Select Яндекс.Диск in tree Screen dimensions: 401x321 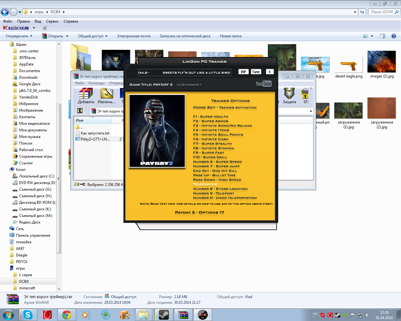pyautogui.click(x=30, y=222)
